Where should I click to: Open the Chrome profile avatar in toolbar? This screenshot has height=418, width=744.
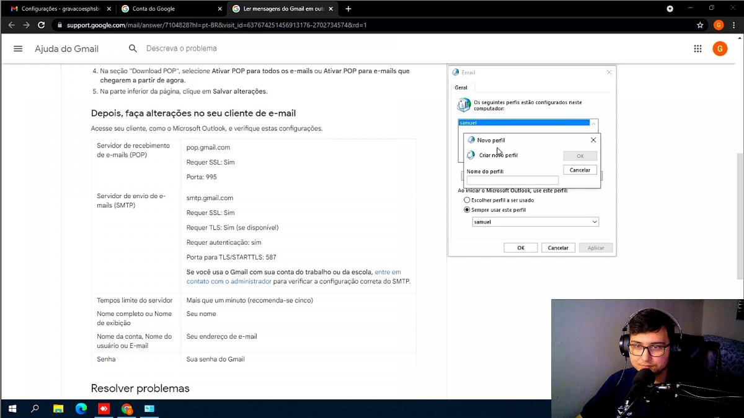[x=719, y=25]
